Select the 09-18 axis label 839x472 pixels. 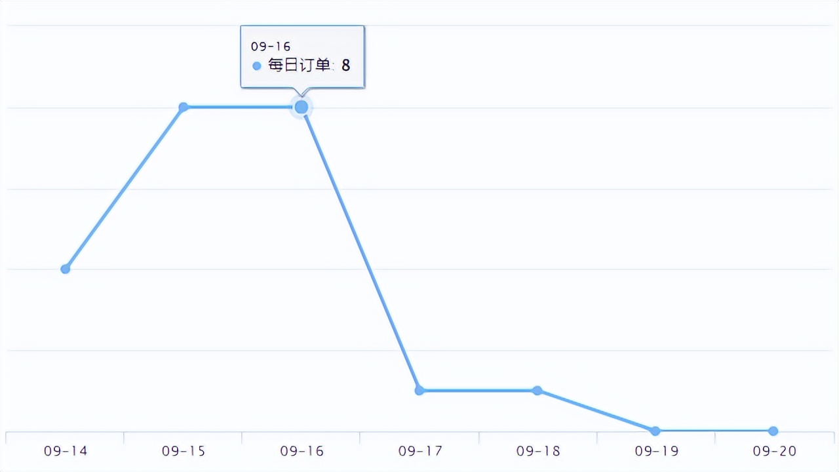pos(538,451)
